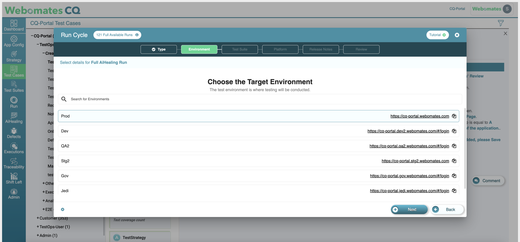This screenshot has height=242, width=520.
Task: Open the Jedi login link
Action: [410, 191]
